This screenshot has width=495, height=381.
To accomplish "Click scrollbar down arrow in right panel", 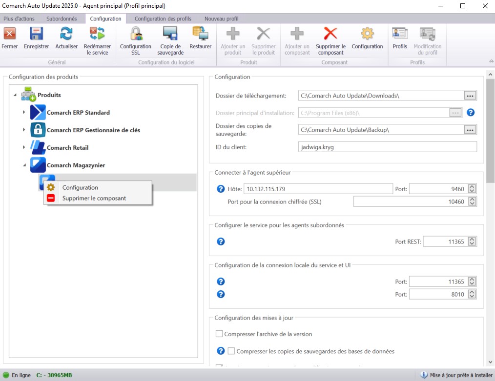I will (x=490, y=362).
